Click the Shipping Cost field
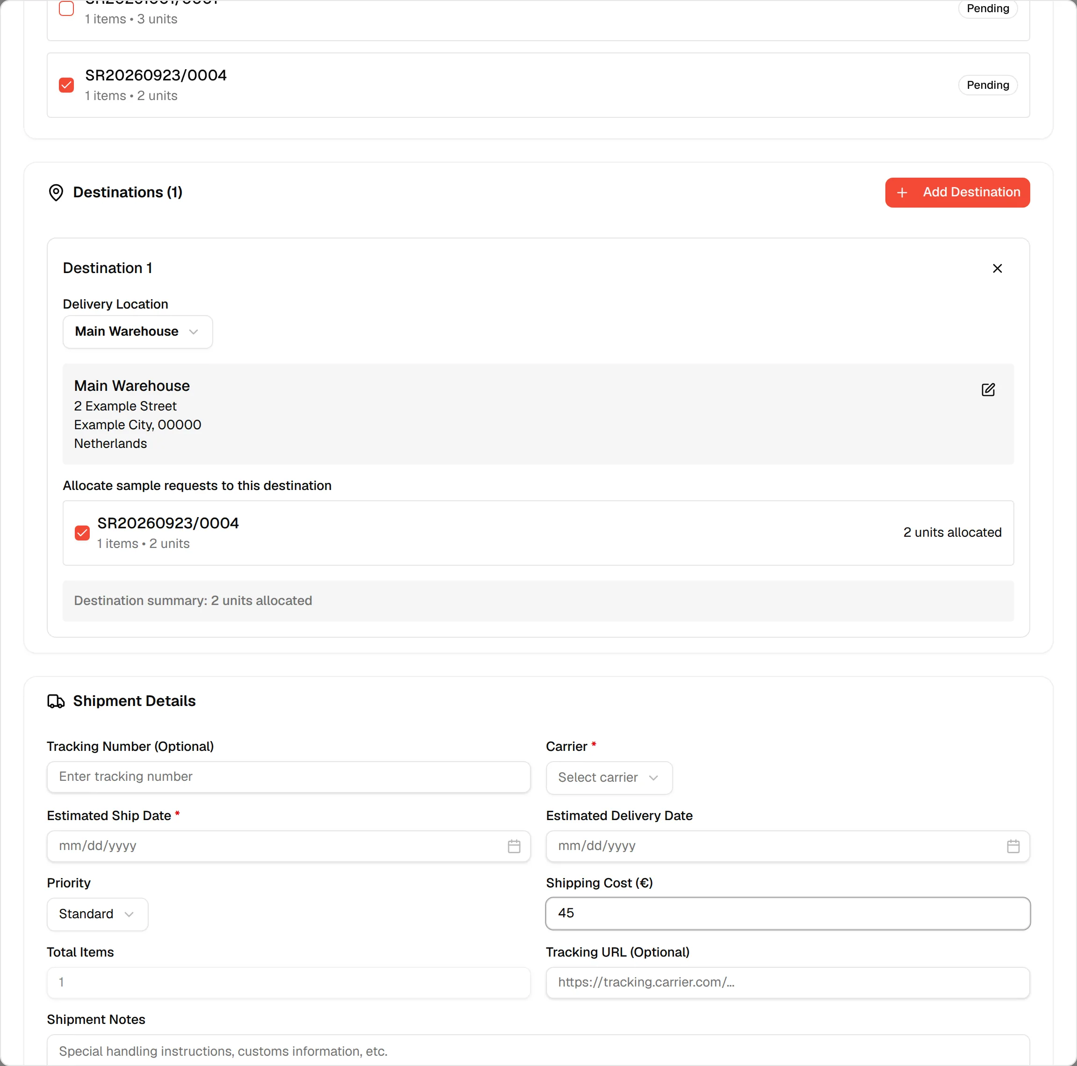The width and height of the screenshot is (1077, 1066). [x=787, y=913]
